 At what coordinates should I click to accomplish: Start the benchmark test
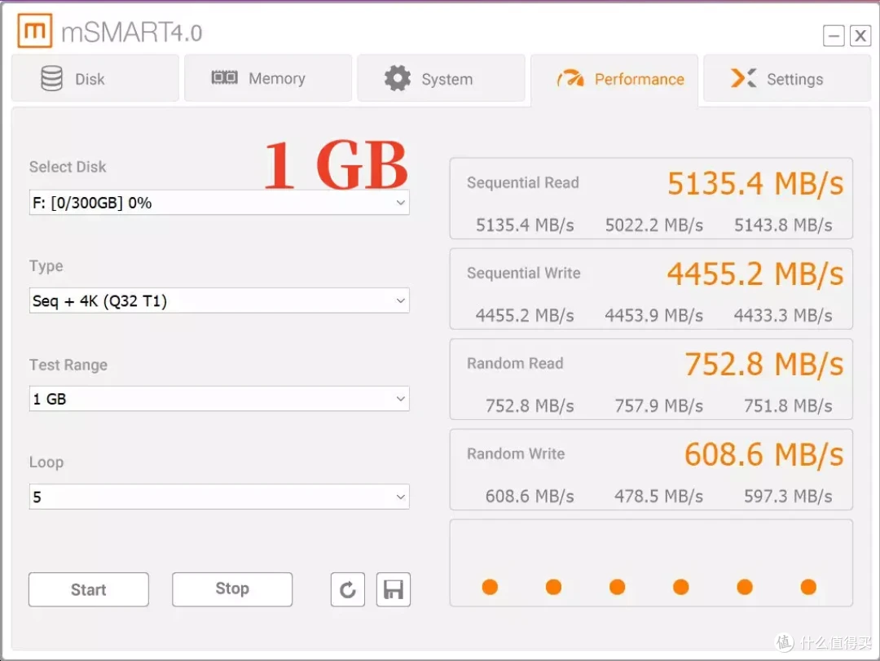pos(89,589)
